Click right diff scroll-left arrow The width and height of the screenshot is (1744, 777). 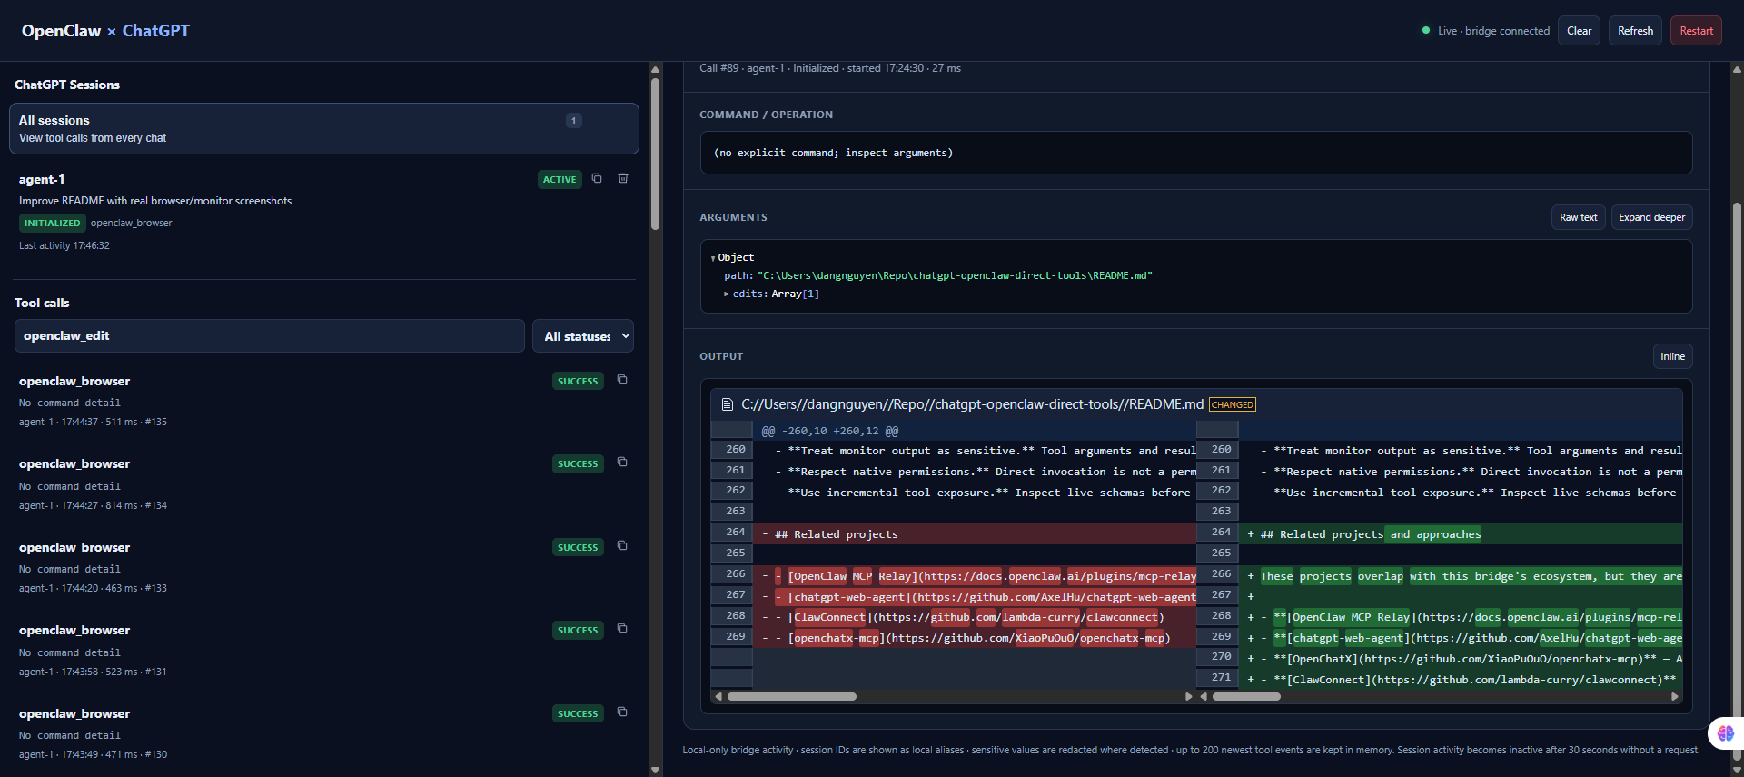pyautogui.click(x=1204, y=697)
